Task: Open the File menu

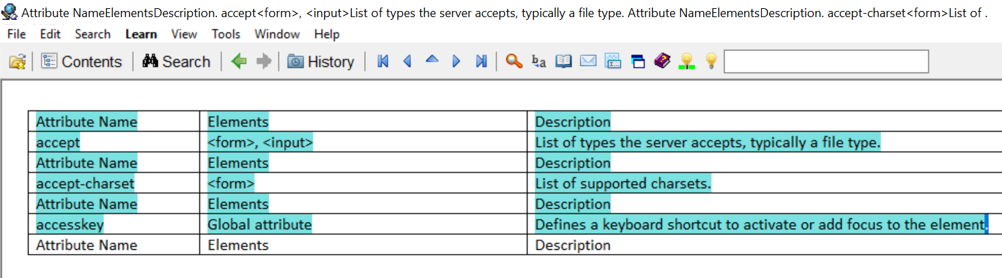Action: click(16, 34)
